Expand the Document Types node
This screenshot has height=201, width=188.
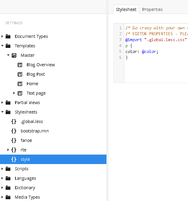[2, 36]
